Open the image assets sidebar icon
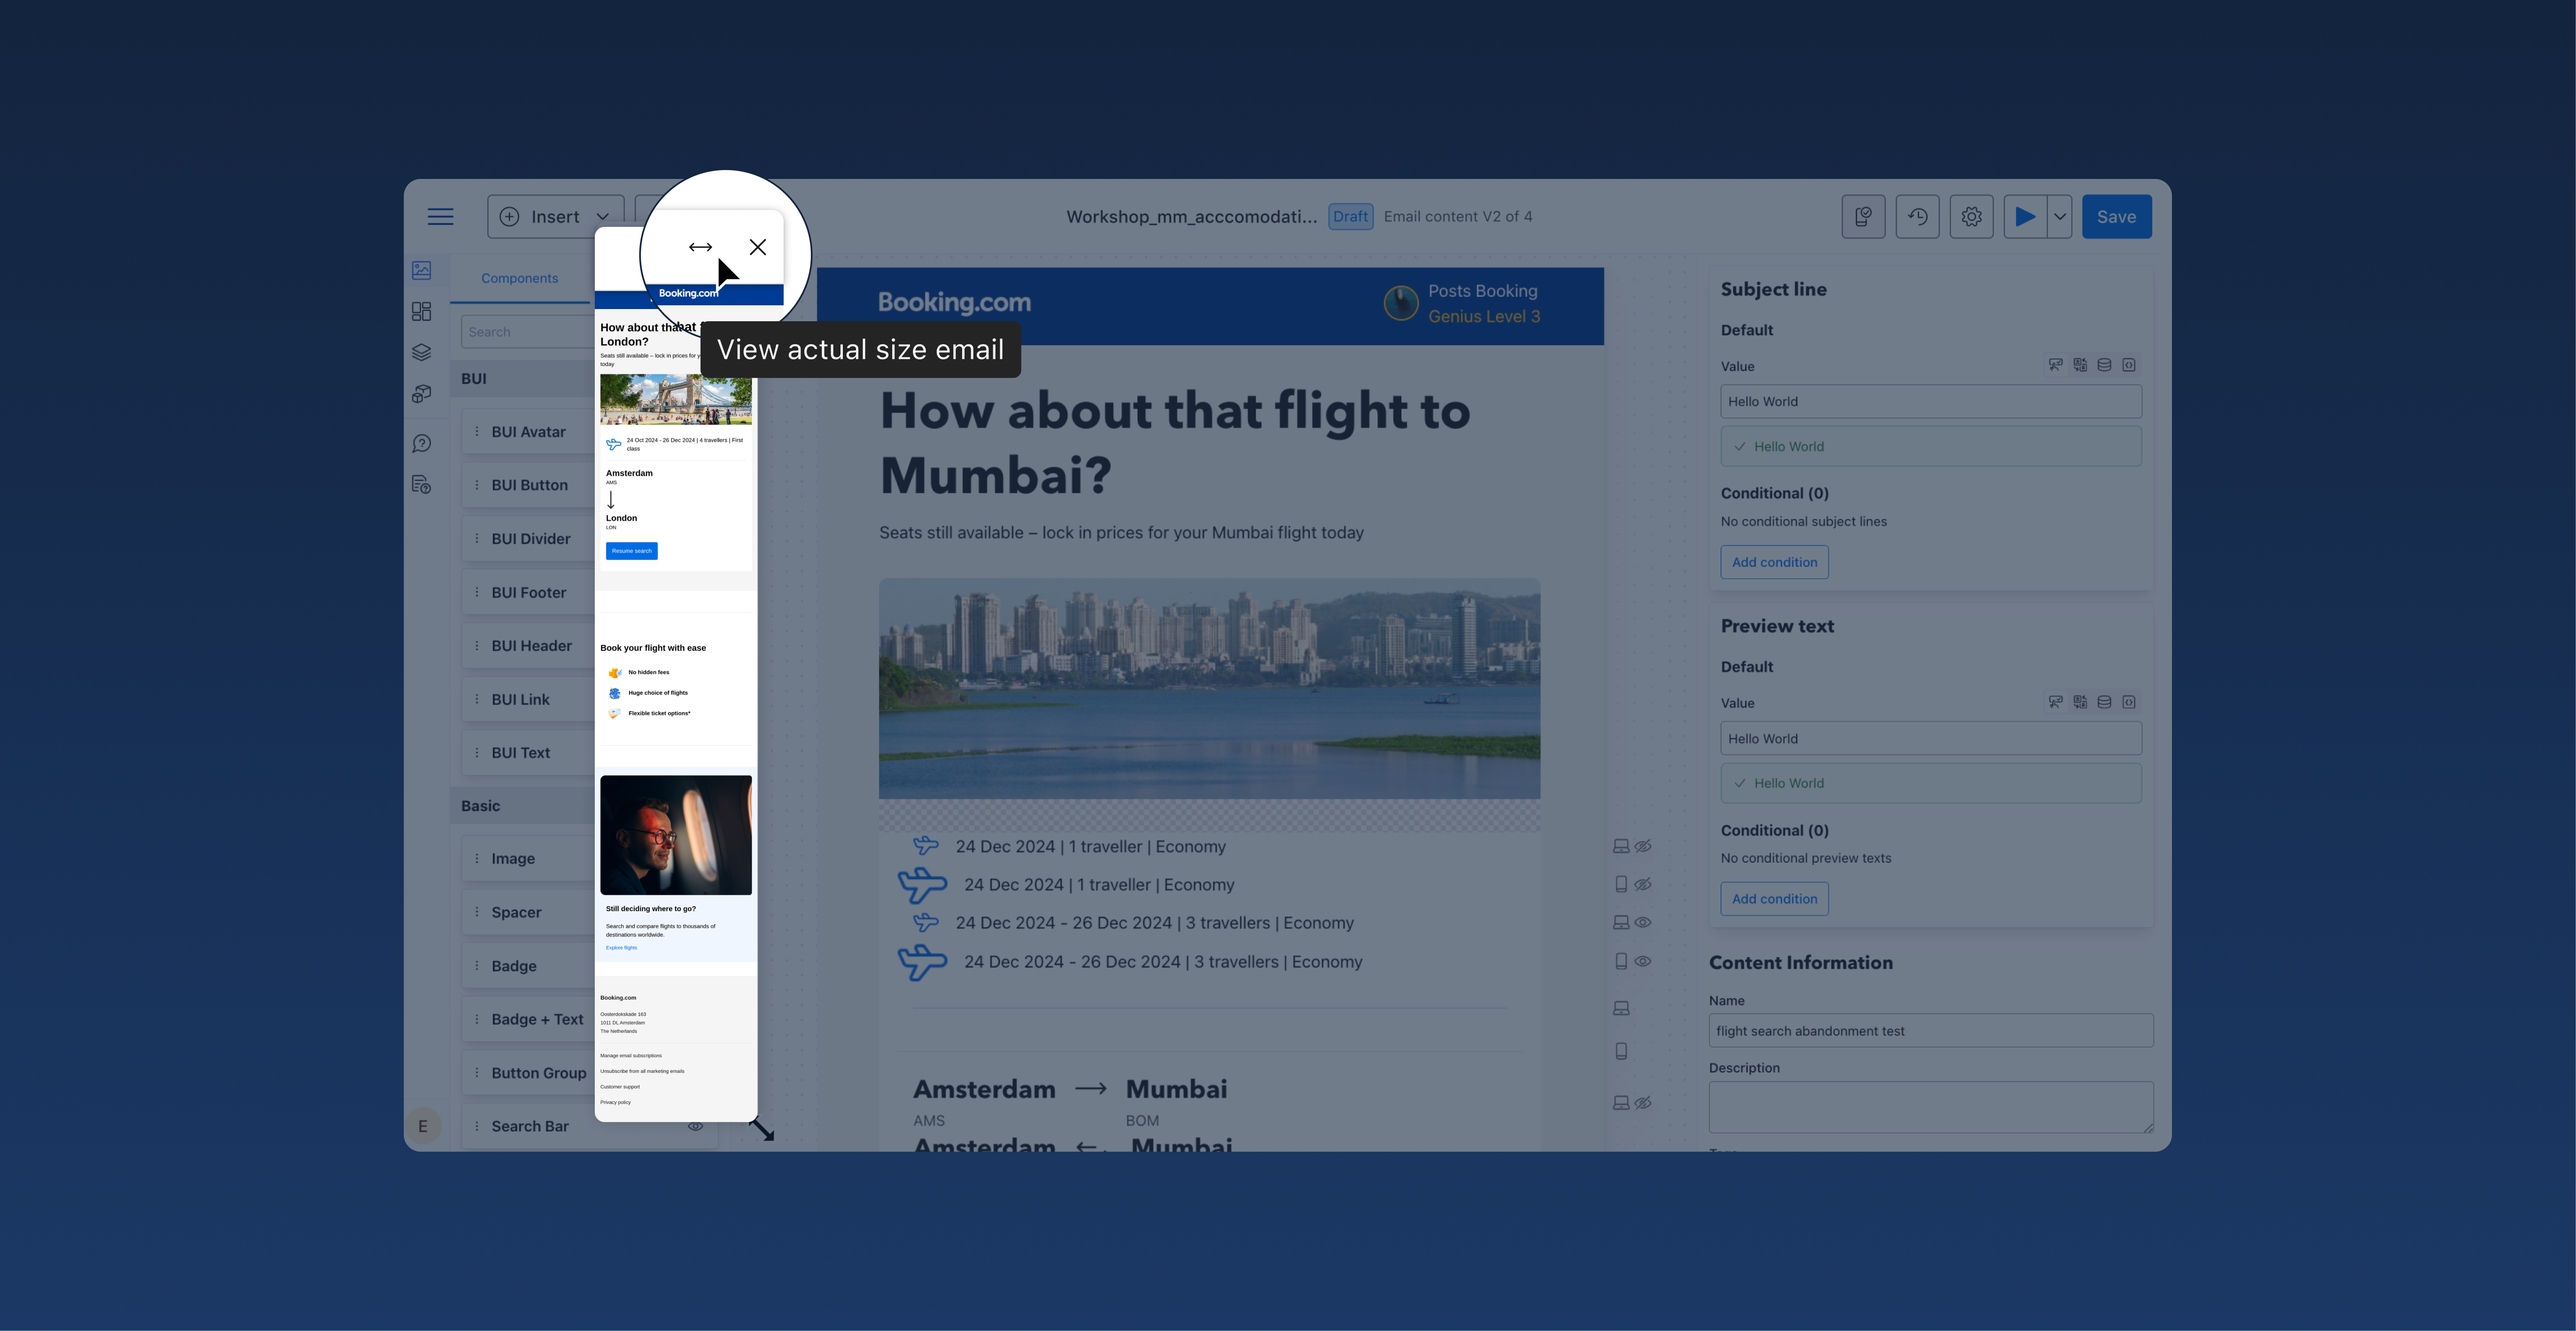The width and height of the screenshot is (2576, 1331). tap(422, 270)
